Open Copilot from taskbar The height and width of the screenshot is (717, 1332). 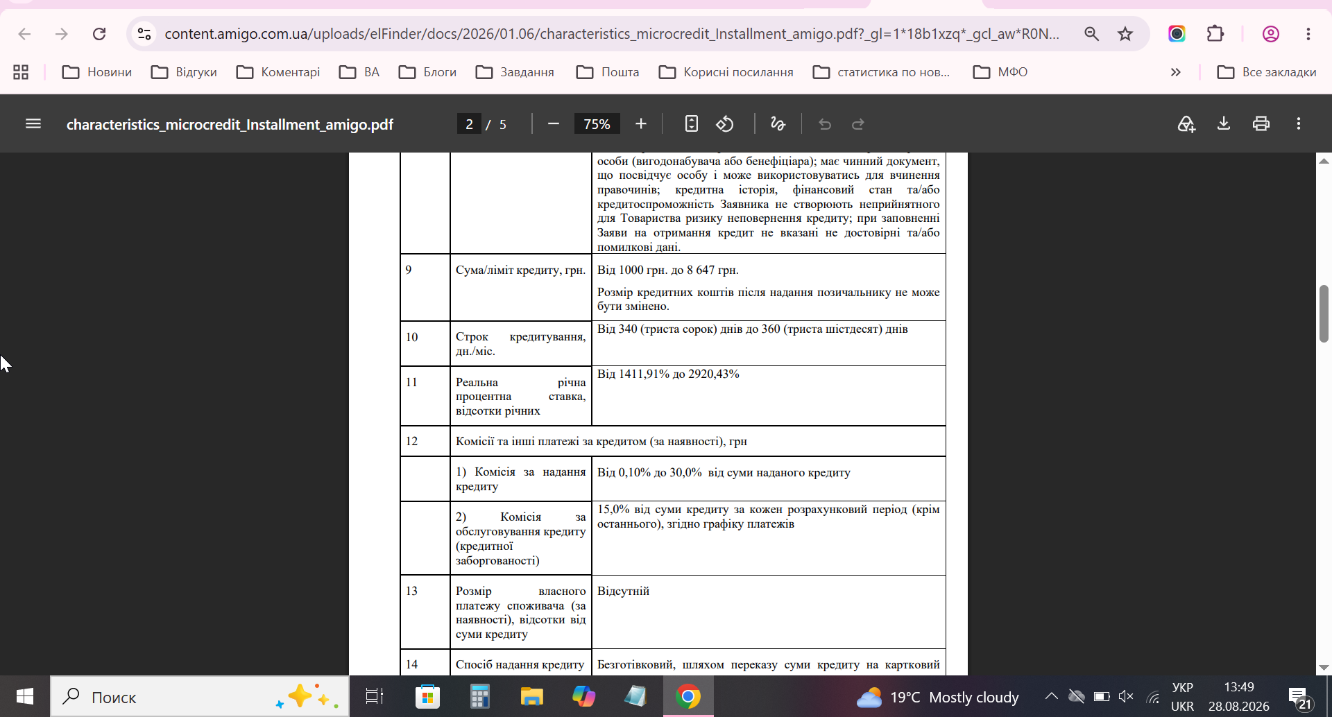click(583, 697)
